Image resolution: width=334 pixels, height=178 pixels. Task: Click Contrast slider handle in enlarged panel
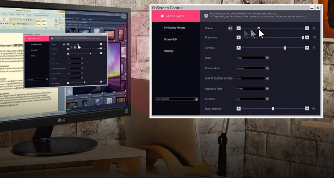(285, 48)
